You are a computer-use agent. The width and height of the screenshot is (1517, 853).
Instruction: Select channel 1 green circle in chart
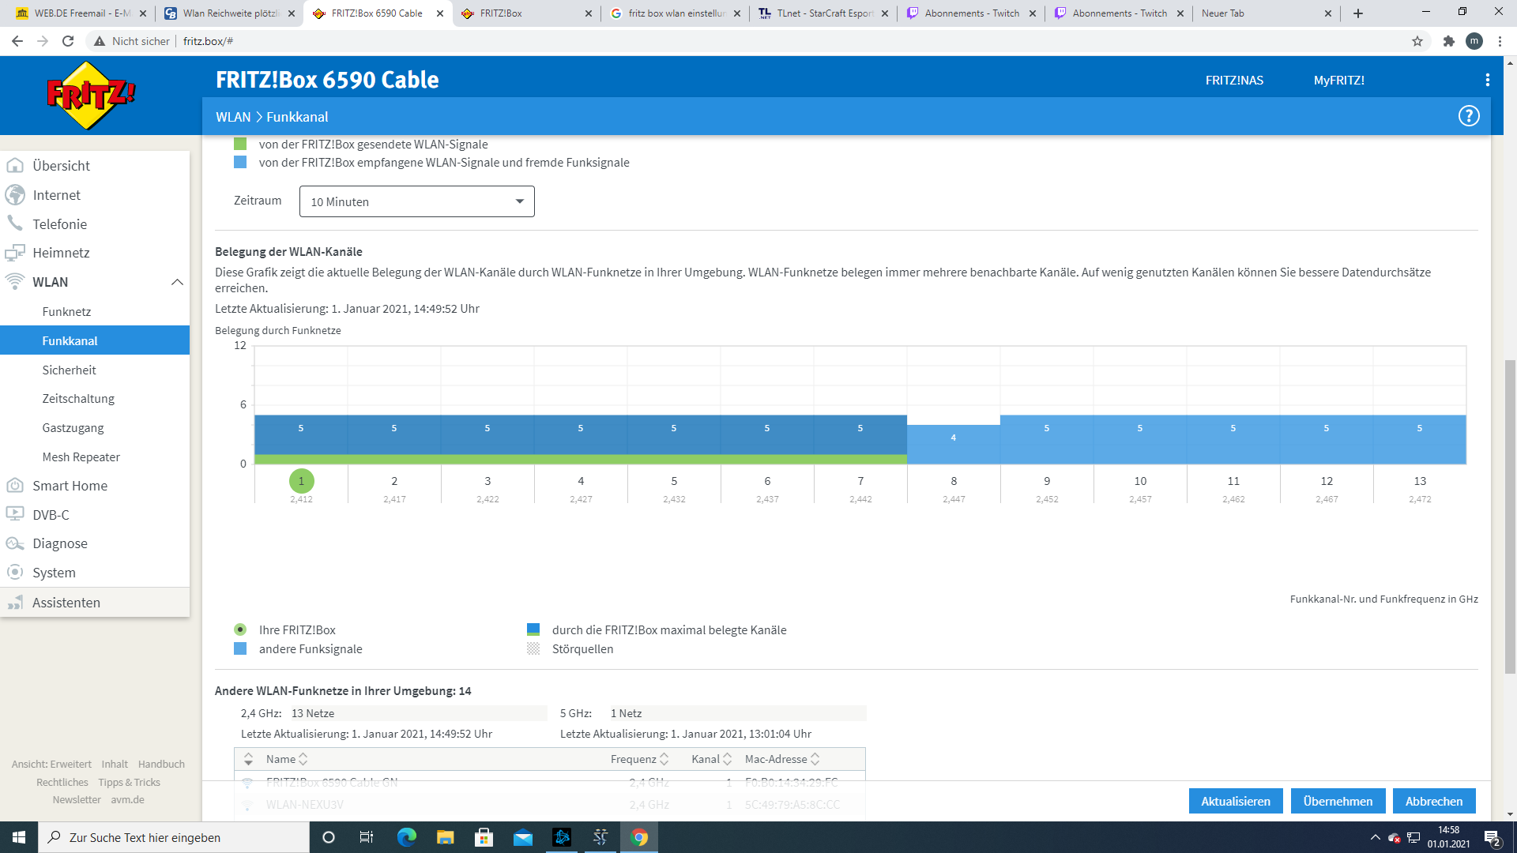301,481
